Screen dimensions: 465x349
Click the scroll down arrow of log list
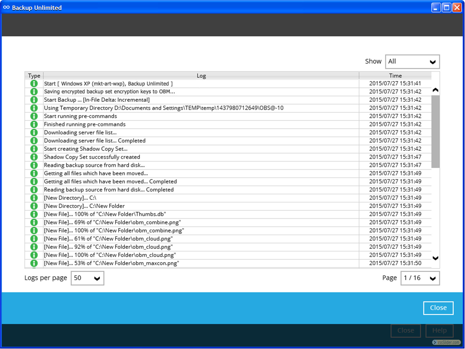[435, 258]
